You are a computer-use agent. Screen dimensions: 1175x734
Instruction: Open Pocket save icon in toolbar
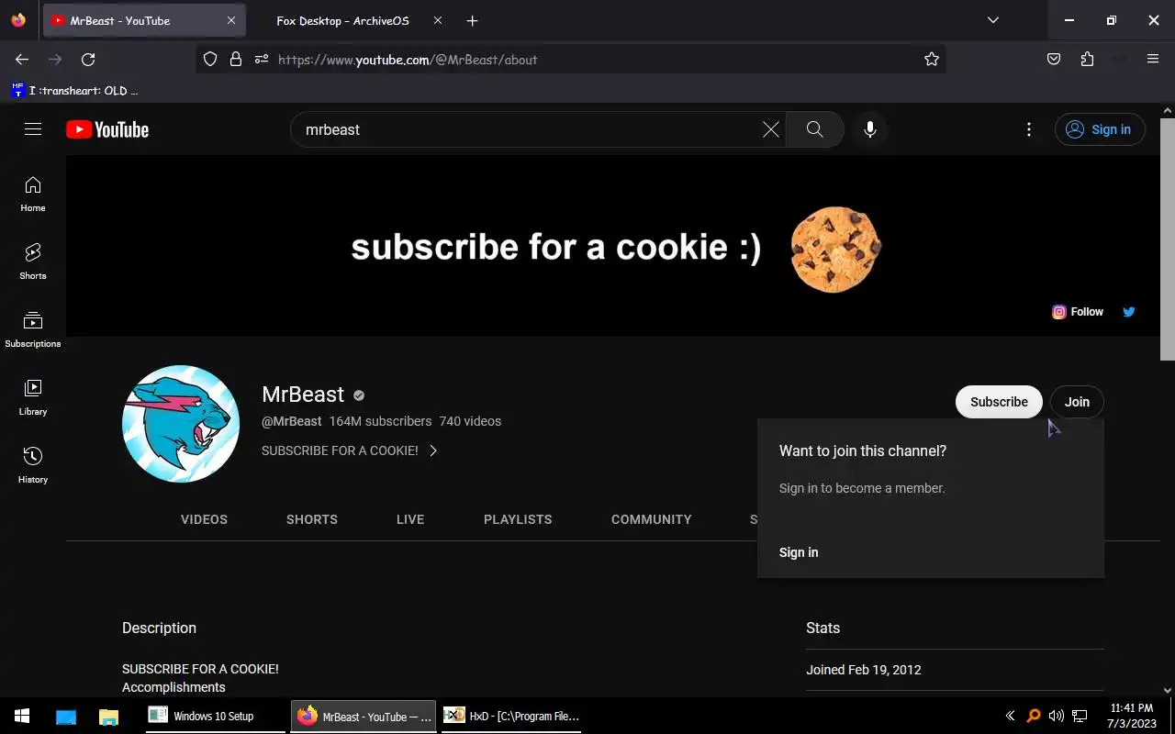click(x=1054, y=60)
